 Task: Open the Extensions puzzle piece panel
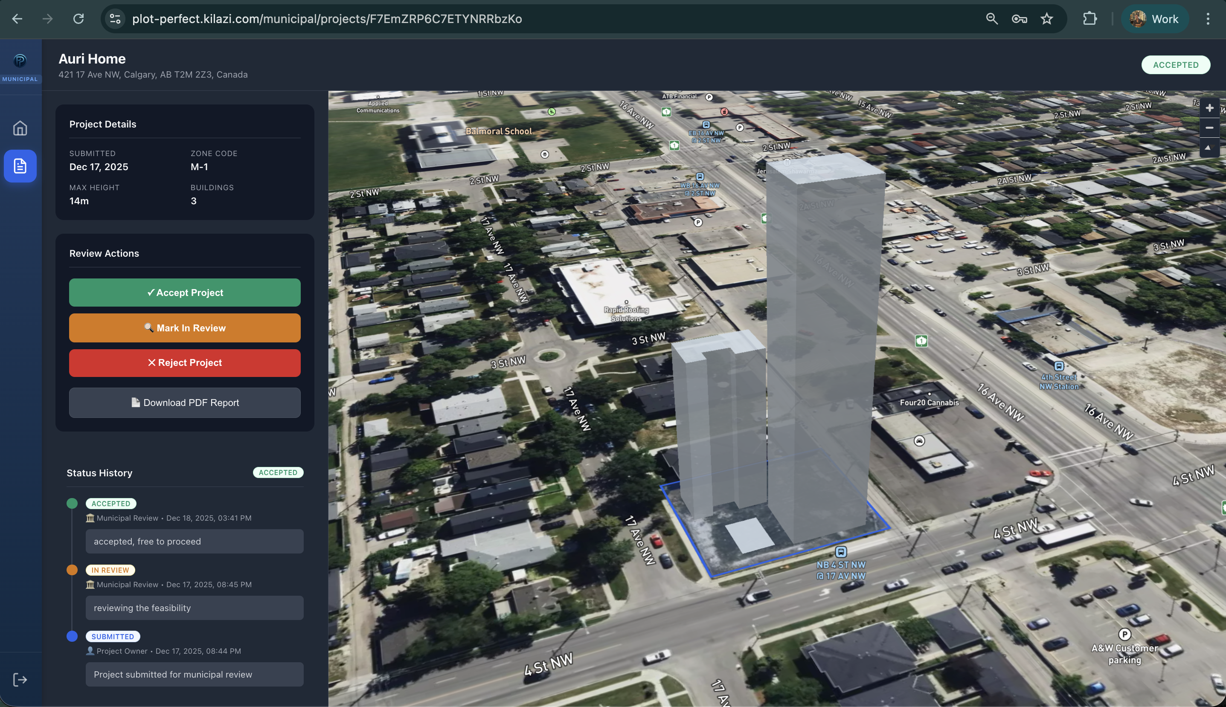click(1089, 19)
